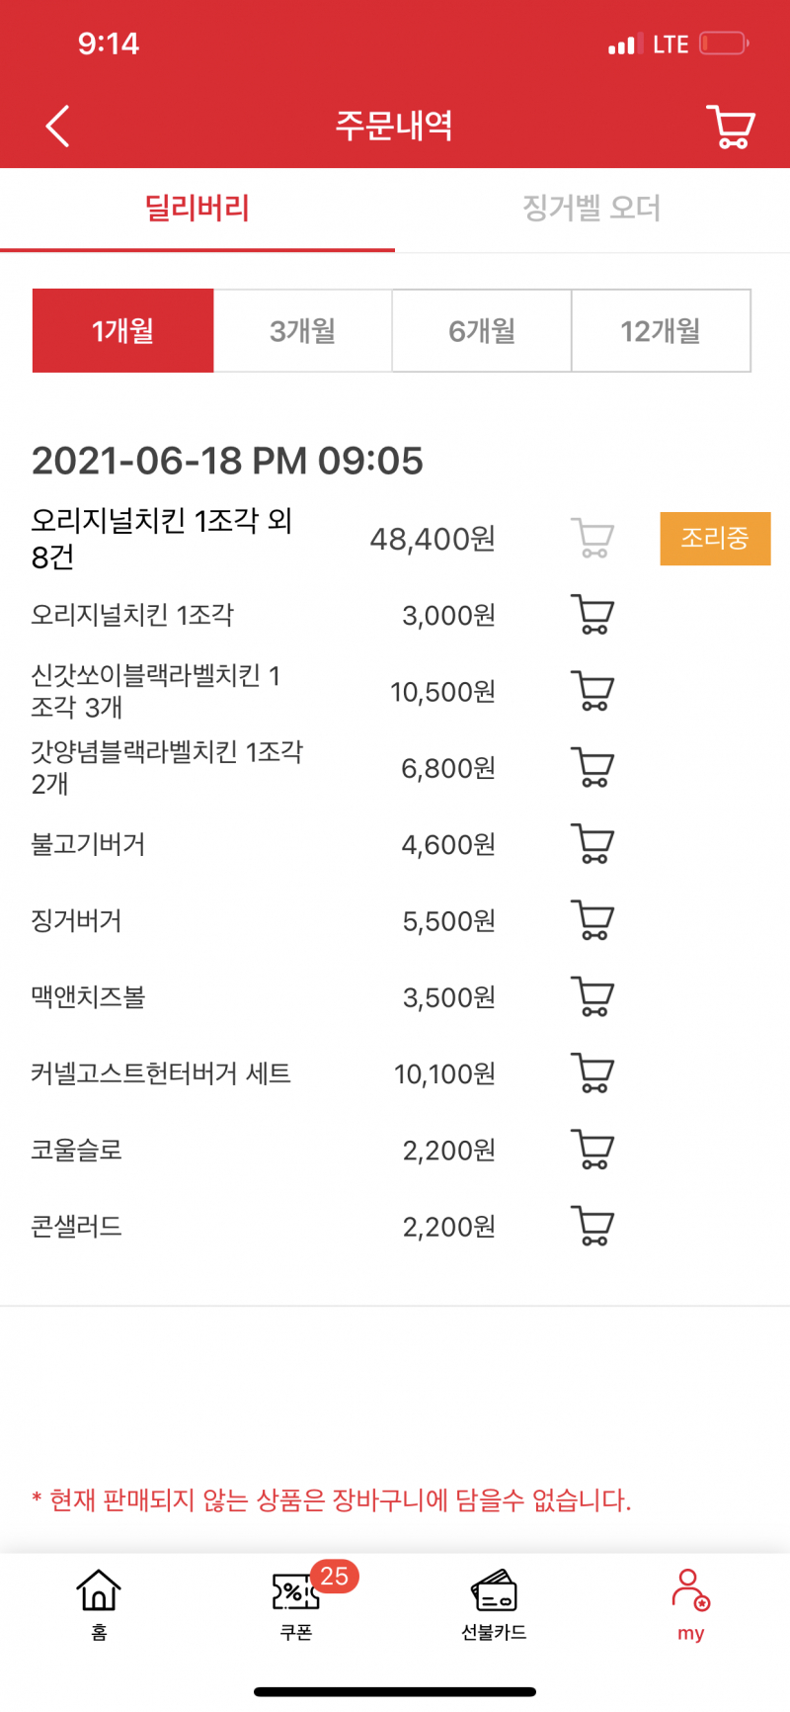790x1712 pixels.
Task: Add 불고기버거 to cart
Action: click(592, 844)
